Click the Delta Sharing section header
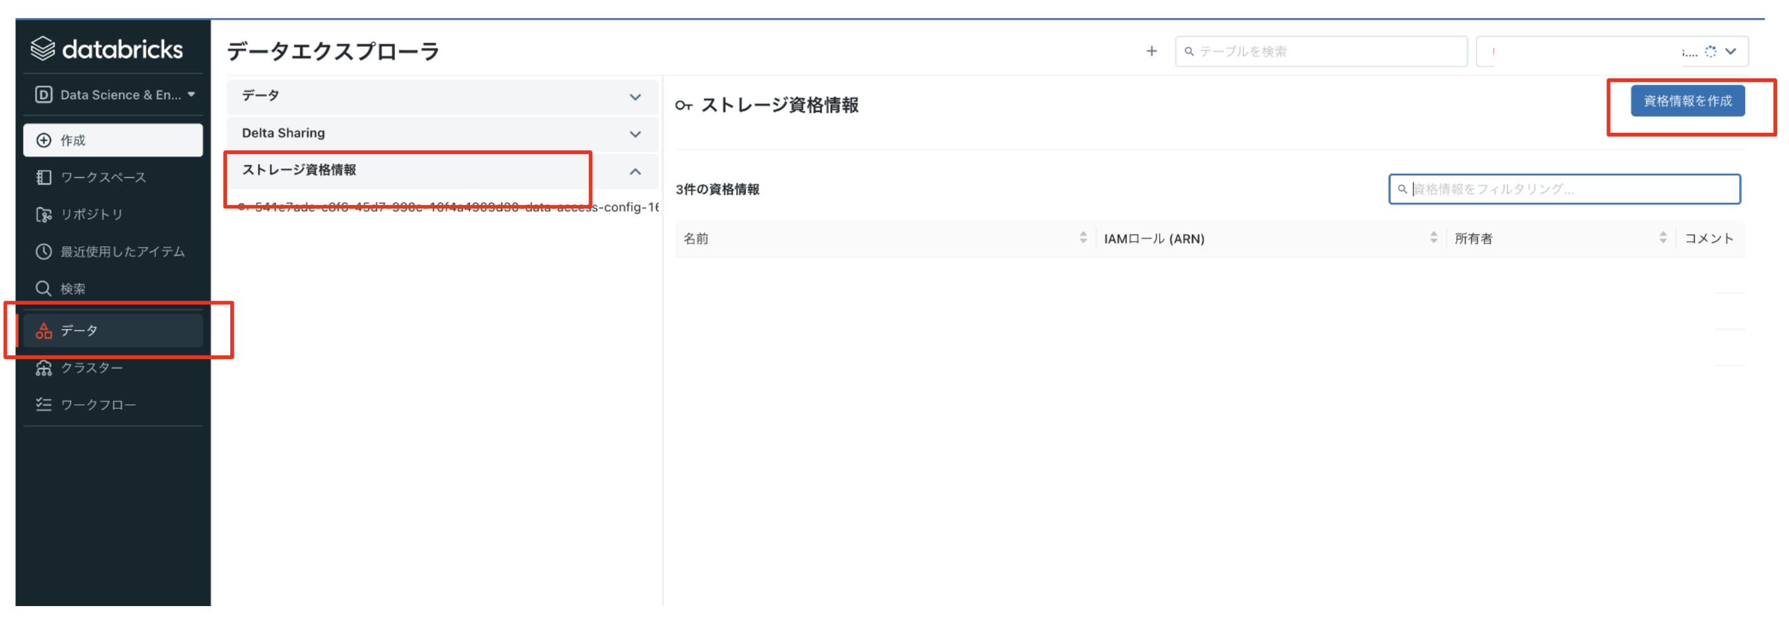 coord(442,133)
